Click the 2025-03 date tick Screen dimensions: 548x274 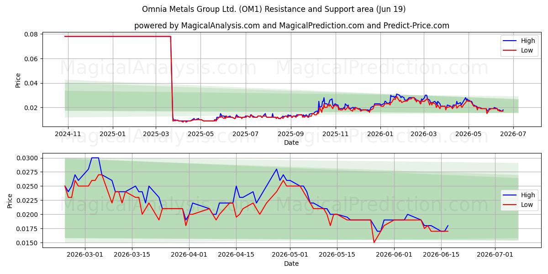pos(155,134)
